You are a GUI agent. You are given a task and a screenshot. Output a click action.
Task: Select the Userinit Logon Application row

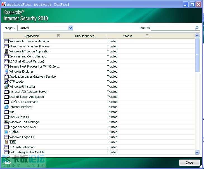[x=99, y=97]
